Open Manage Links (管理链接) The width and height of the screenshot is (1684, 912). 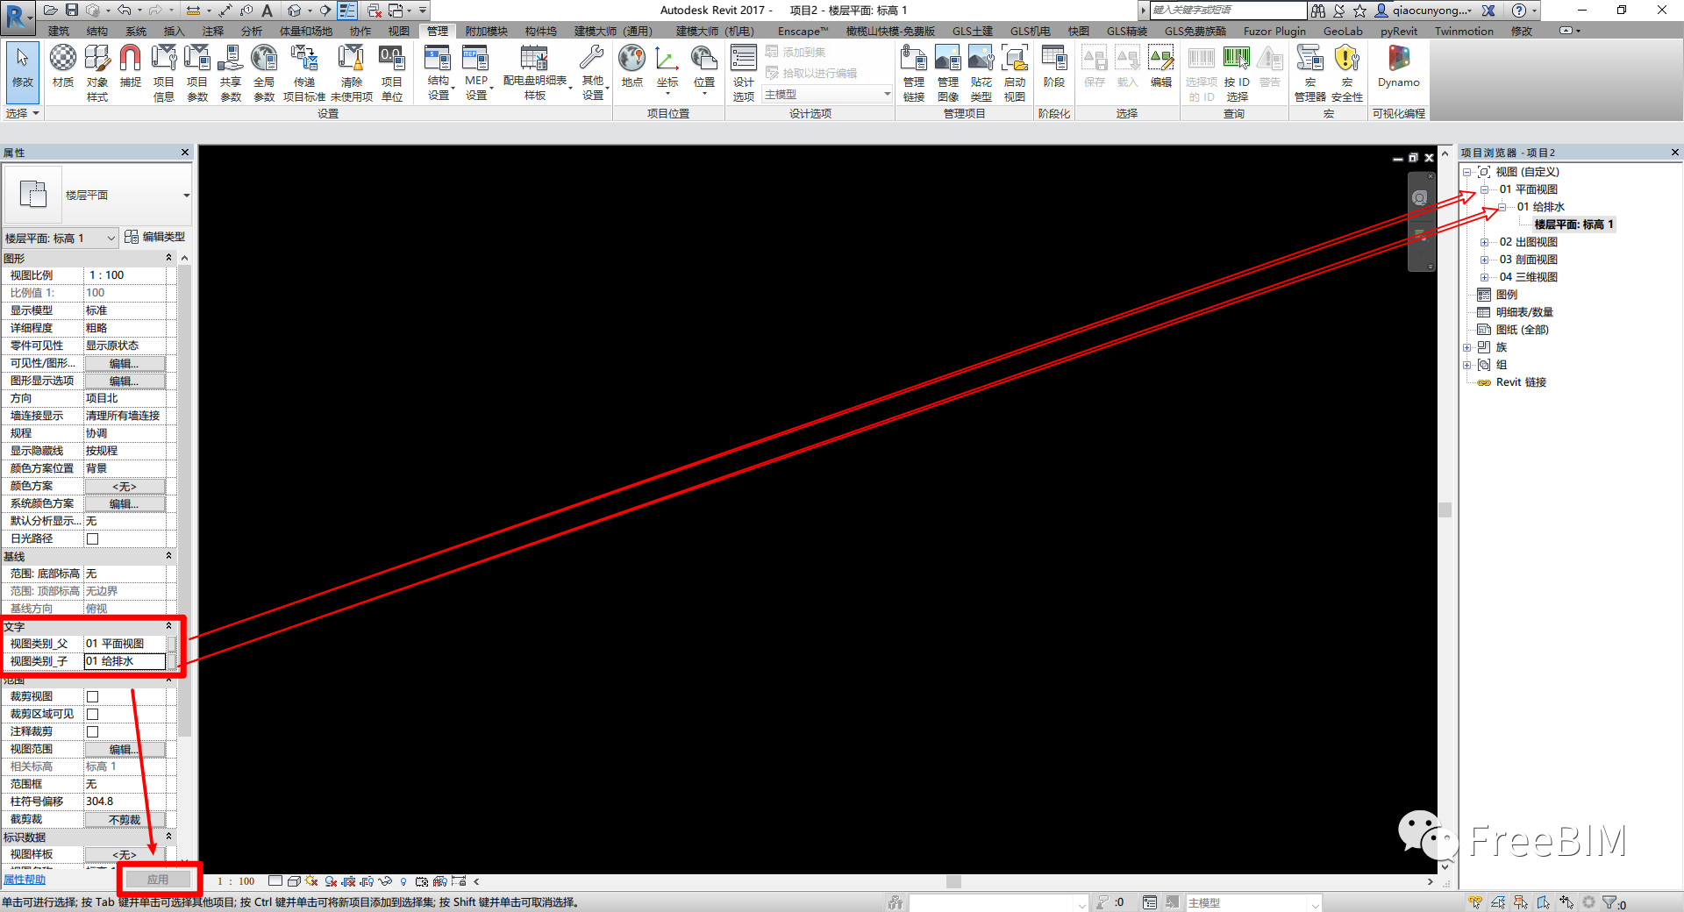[x=914, y=72]
